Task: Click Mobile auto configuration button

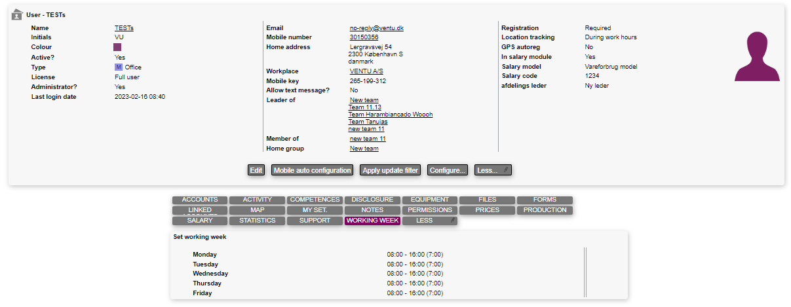Action: (x=313, y=170)
